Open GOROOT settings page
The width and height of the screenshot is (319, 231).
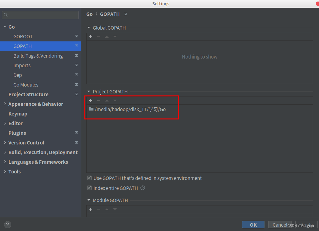40,37
